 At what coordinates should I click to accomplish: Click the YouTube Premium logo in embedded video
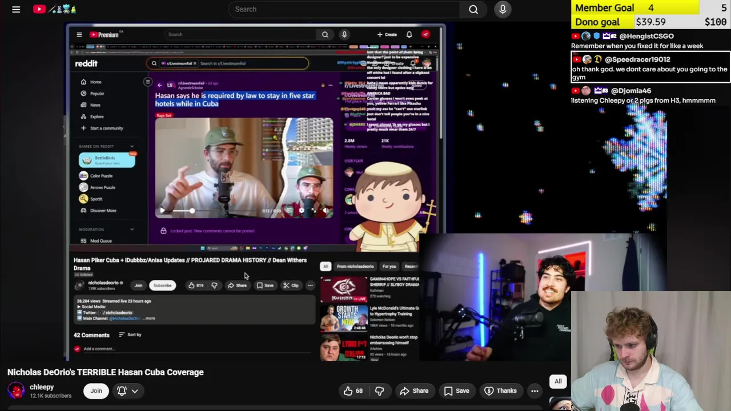[x=104, y=35]
